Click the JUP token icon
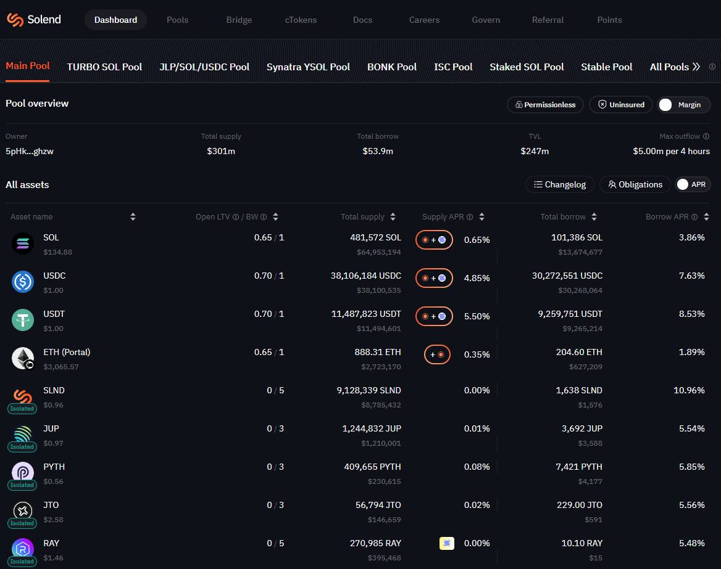This screenshot has height=569, width=721. (22, 433)
